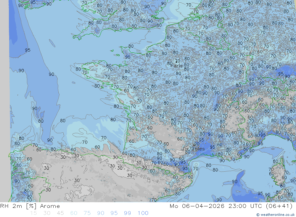Click the Paris city label

[177, 66]
